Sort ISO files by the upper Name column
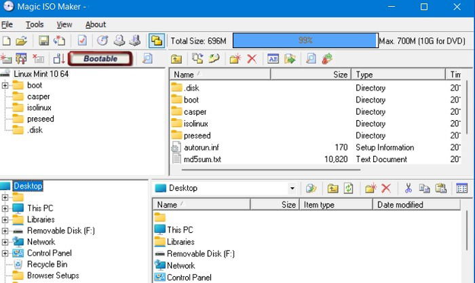 220,75
